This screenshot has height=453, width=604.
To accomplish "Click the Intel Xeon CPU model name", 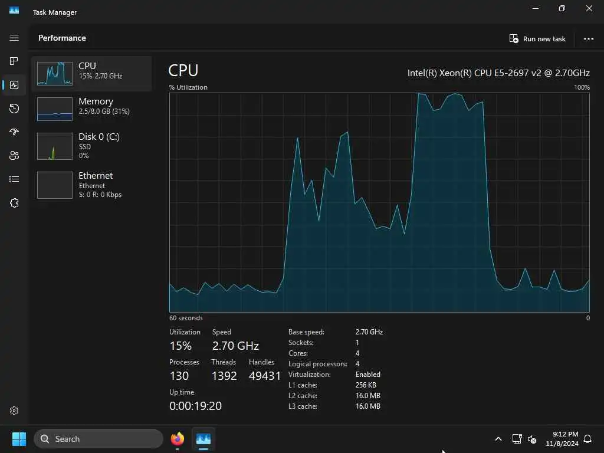I will [498, 73].
